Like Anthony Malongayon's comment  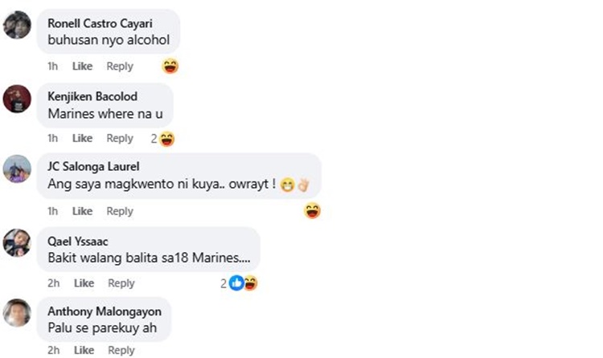click(84, 350)
